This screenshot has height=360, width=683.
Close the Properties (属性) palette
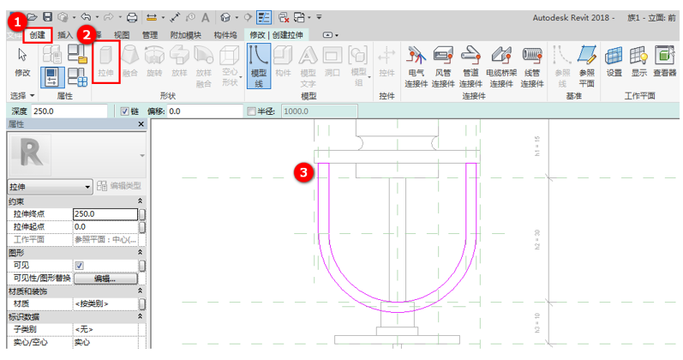click(141, 124)
